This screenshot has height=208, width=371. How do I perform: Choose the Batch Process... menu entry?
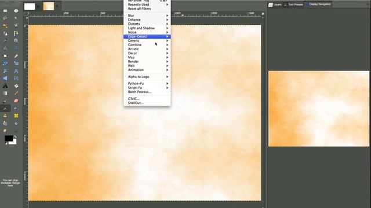tap(147, 92)
